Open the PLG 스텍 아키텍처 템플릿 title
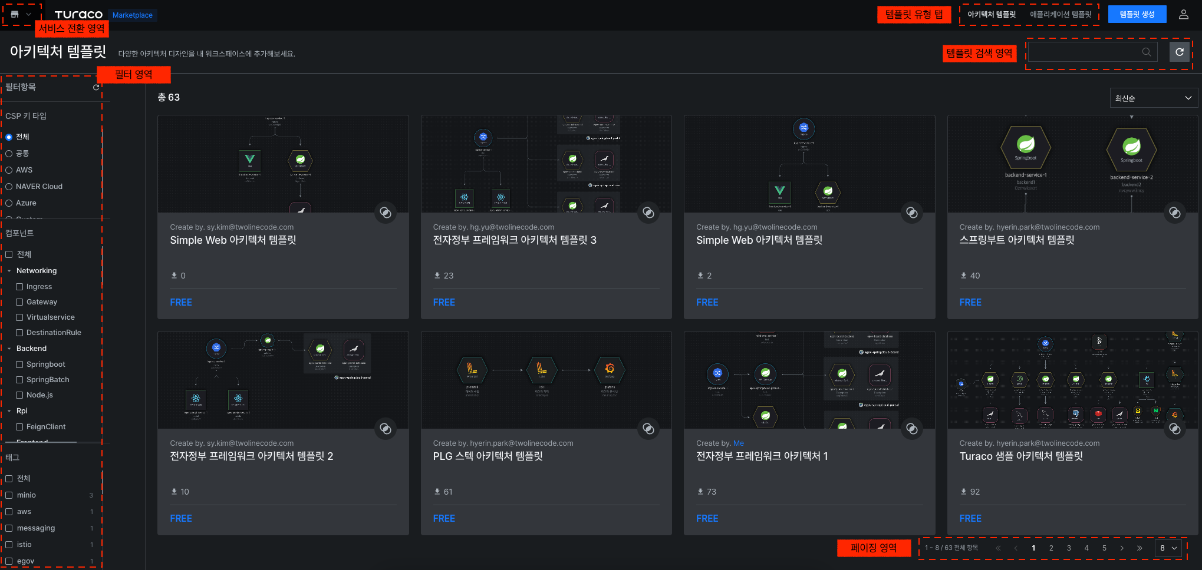1202x570 pixels. click(x=488, y=456)
